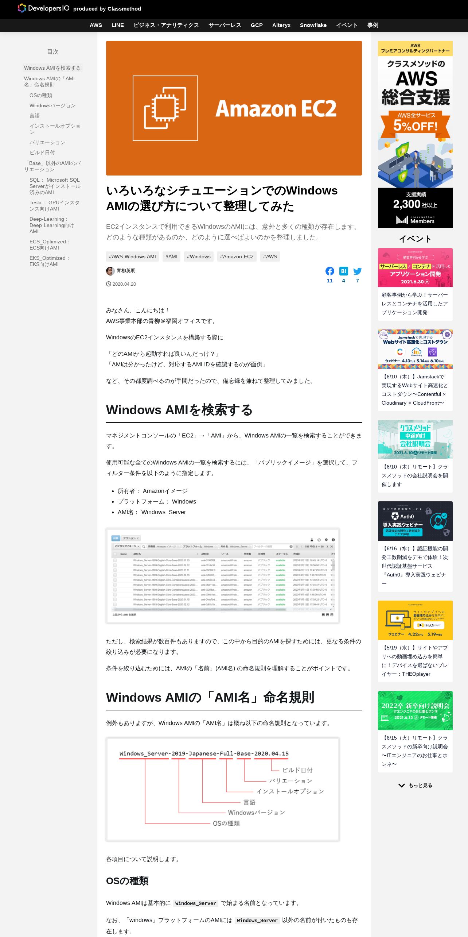Jump to 'SQL: Microsoft SQL Server' contents entry
This screenshot has width=468, height=937.
pyautogui.click(x=55, y=186)
